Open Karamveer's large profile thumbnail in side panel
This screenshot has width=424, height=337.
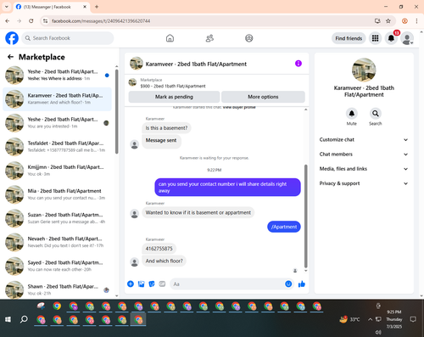[x=364, y=70]
